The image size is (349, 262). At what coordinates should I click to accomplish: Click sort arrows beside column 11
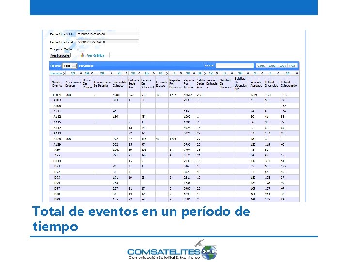tap(297, 73)
